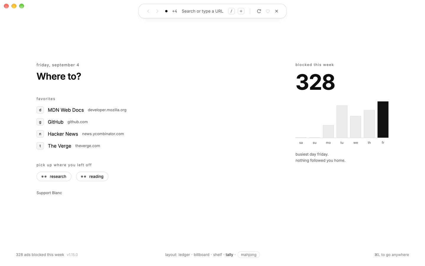
Task: Favorite this page with heart icon
Action: tap(268, 11)
